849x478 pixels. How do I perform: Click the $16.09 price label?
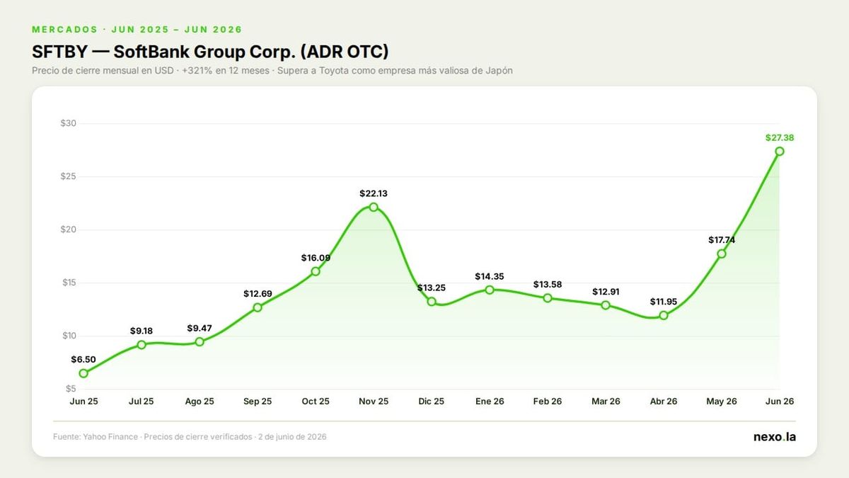click(x=316, y=258)
